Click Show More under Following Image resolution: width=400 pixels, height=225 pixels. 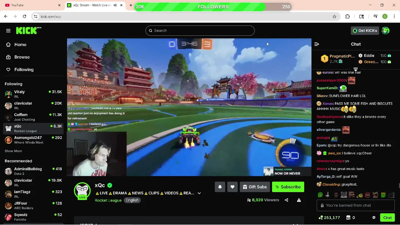pyautogui.click(x=13, y=151)
